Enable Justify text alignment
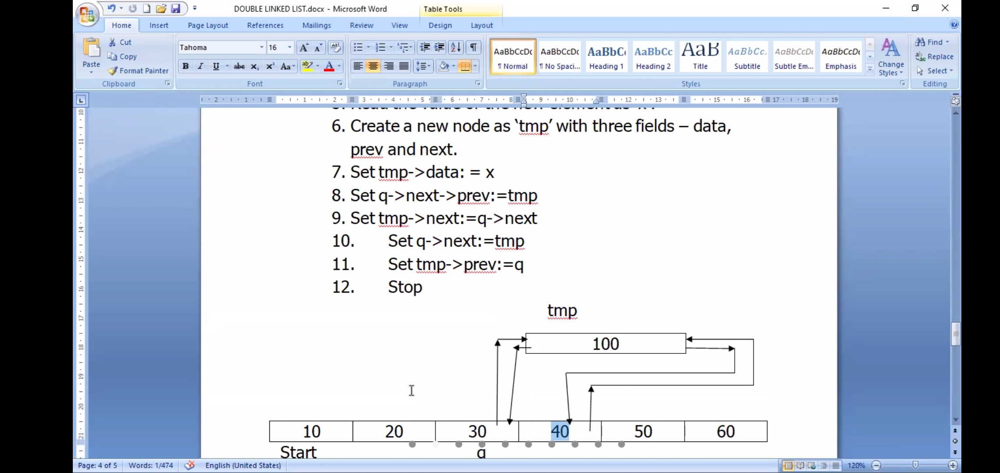The image size is (1000, 473). [404, 66]
